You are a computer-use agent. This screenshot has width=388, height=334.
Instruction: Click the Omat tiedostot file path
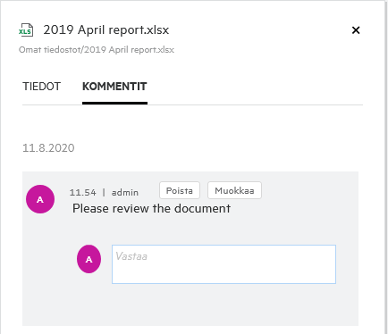97,50
